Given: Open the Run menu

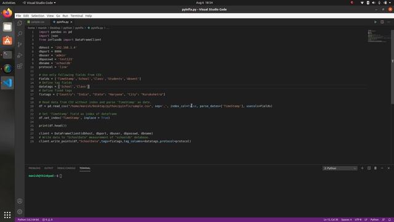Looking at the screenshot, I should [x=65, y=15].
